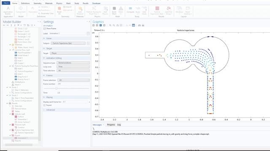Screen dimensions: 270x151
Task: Open the Sequence type dropdown
Action: coord(73,63)
